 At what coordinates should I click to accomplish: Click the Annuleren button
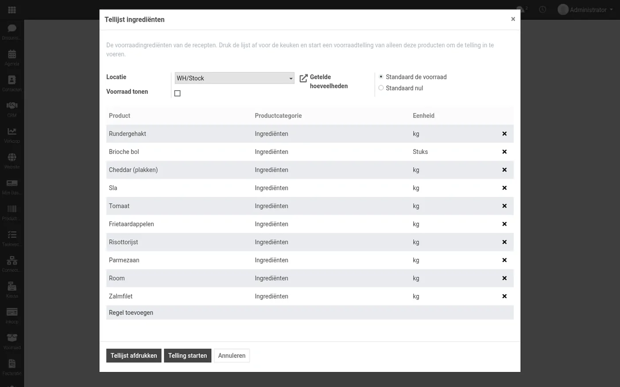coord(232,356)
